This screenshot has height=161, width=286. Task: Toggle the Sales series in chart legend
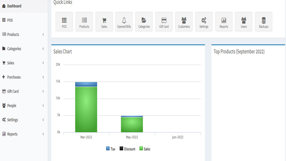tap(145, 149)
